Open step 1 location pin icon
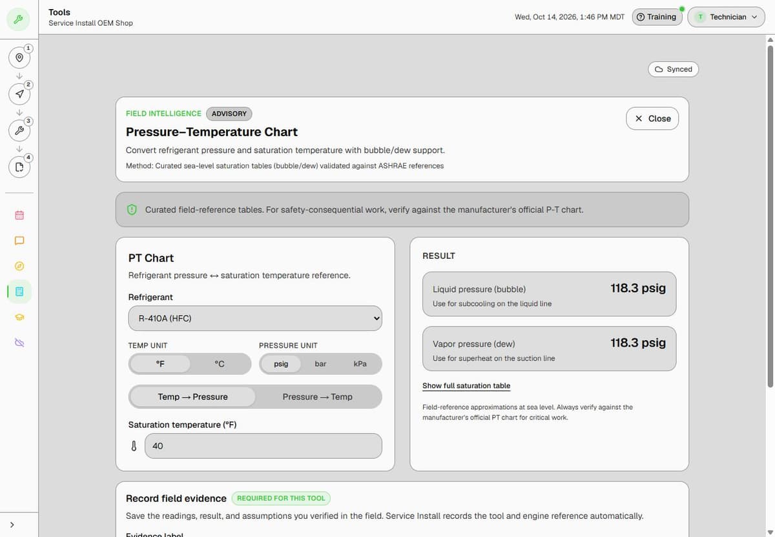This screenshot has height=537, width=775. pos(19,58)
